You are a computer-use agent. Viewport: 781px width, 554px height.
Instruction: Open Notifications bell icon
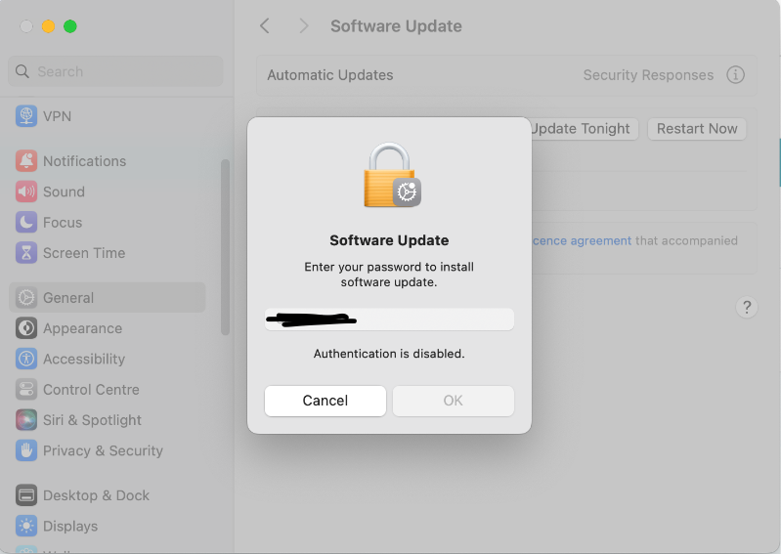pos(26,161)
